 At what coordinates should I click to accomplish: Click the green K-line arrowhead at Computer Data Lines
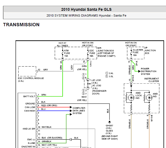(x=71, y=114)
